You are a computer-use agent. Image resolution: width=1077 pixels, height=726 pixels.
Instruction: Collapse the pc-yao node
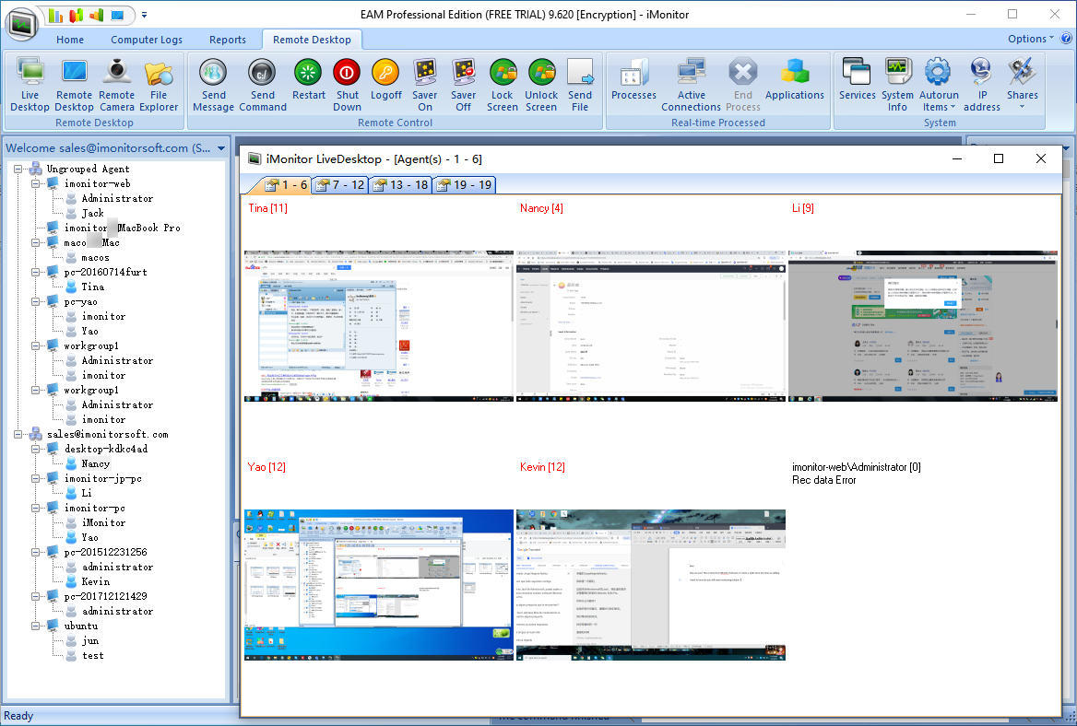(x=35, y=301)
